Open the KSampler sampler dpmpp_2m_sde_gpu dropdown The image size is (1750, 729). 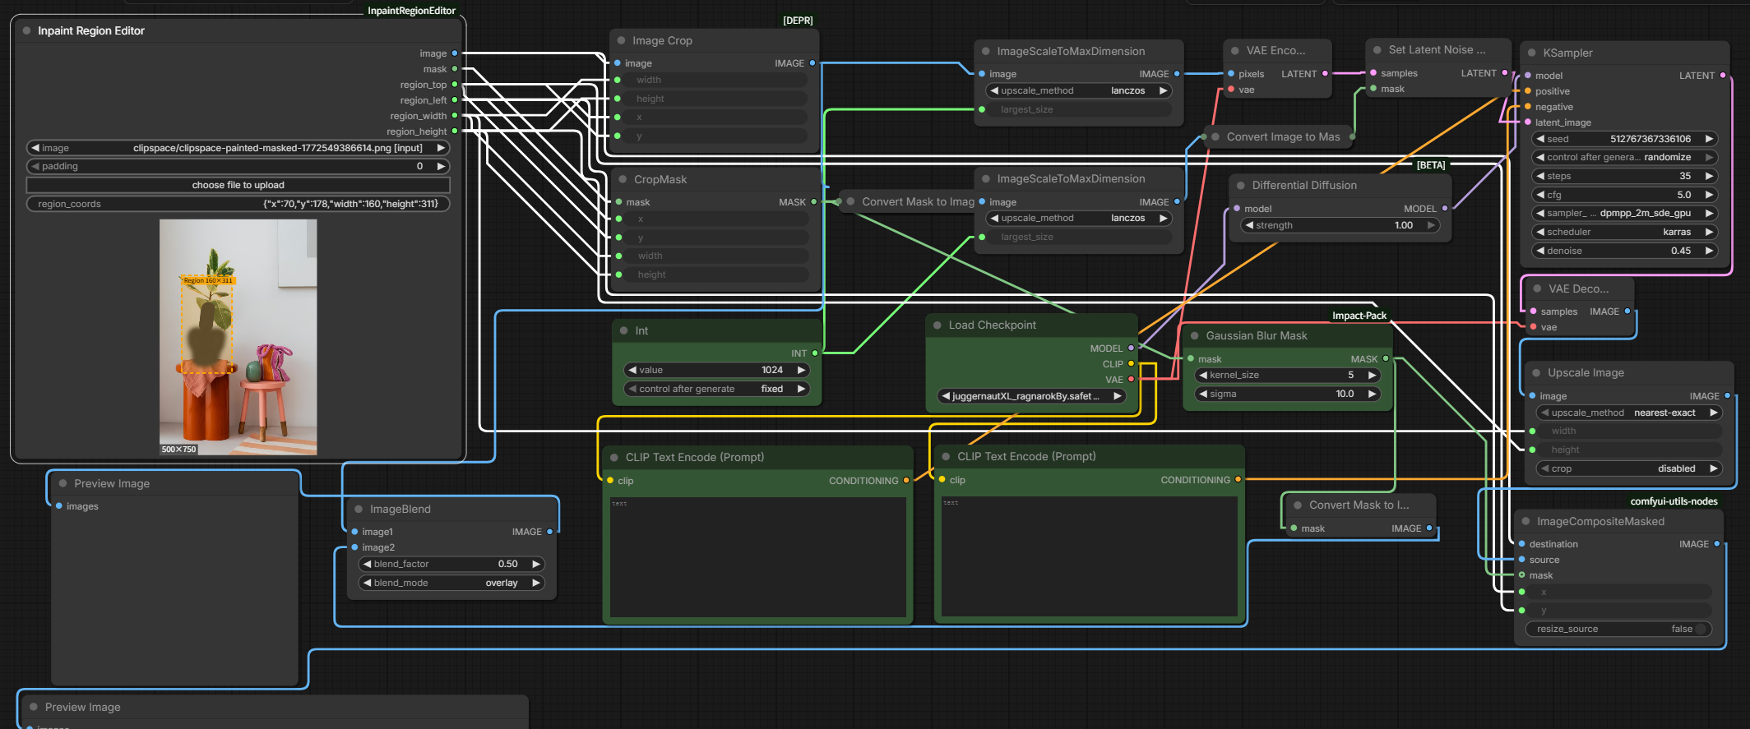pos(1625,213)
